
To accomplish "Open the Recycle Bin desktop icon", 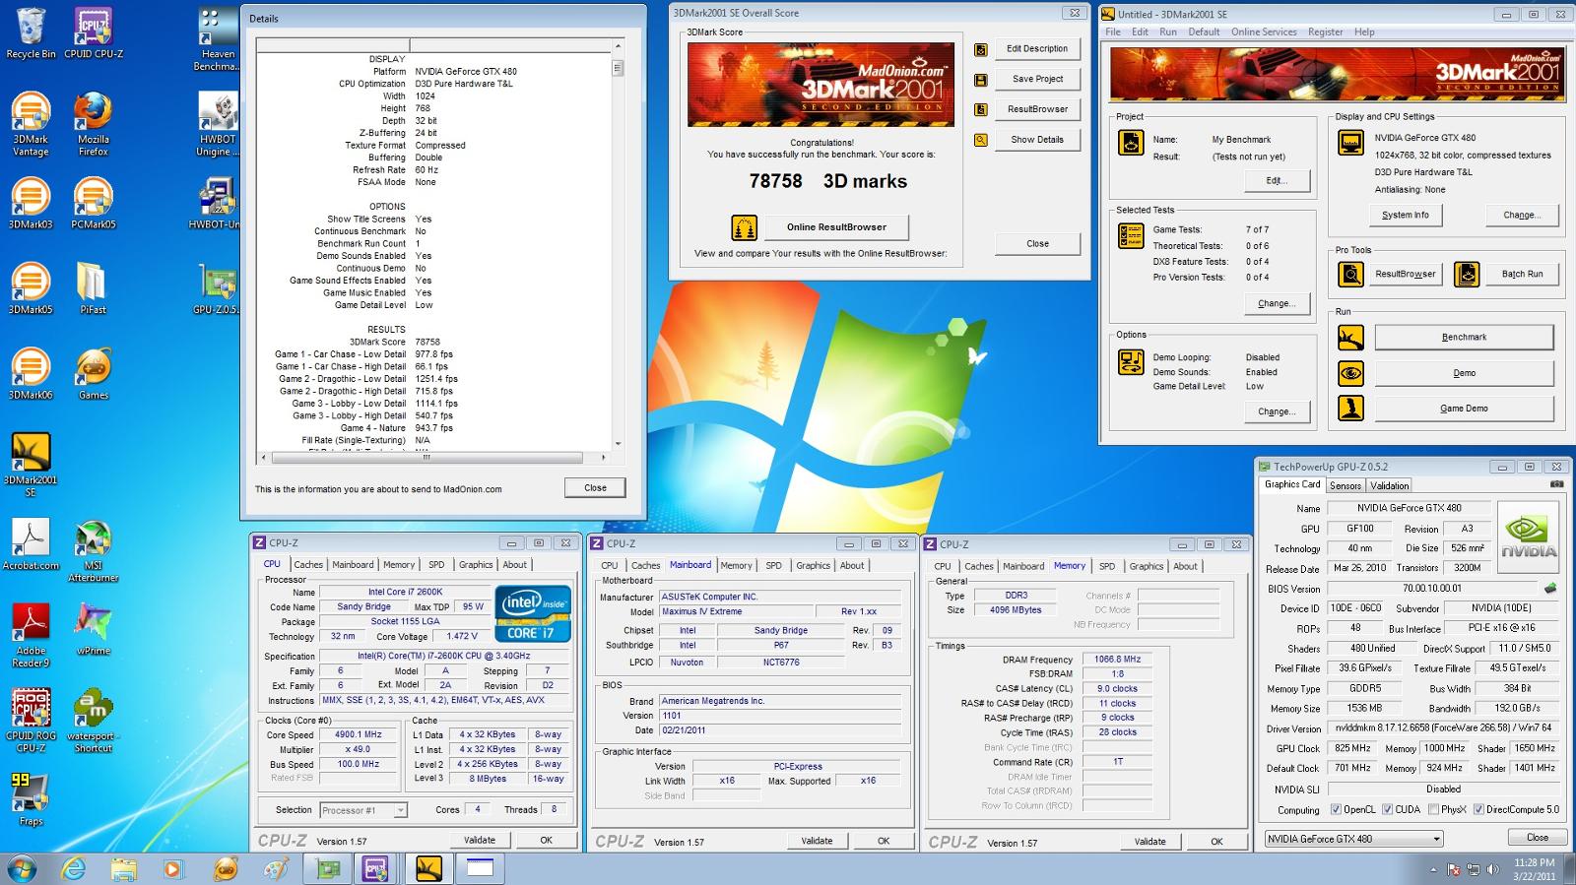I will click(x=31, y=33).
